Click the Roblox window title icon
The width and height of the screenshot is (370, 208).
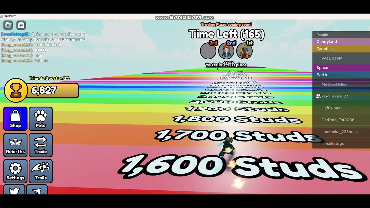pyautogui.click(x=2, y=16)
